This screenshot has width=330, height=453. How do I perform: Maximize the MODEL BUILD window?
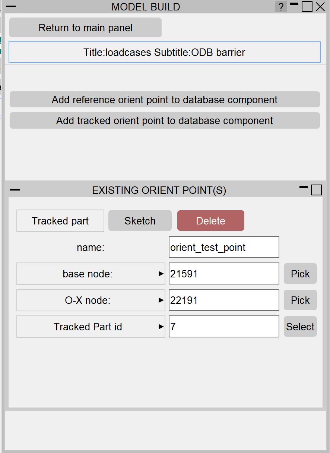tap(307, 7)
